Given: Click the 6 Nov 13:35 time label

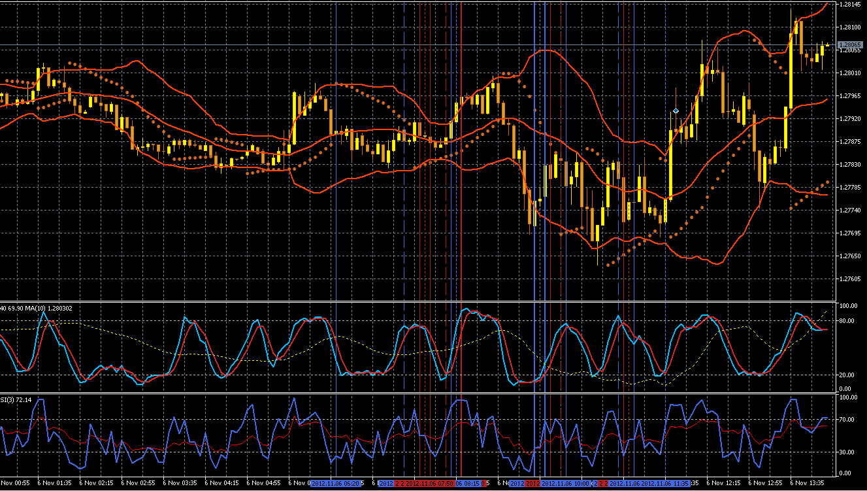Looking at the screenshot, I should click(807, 483).
